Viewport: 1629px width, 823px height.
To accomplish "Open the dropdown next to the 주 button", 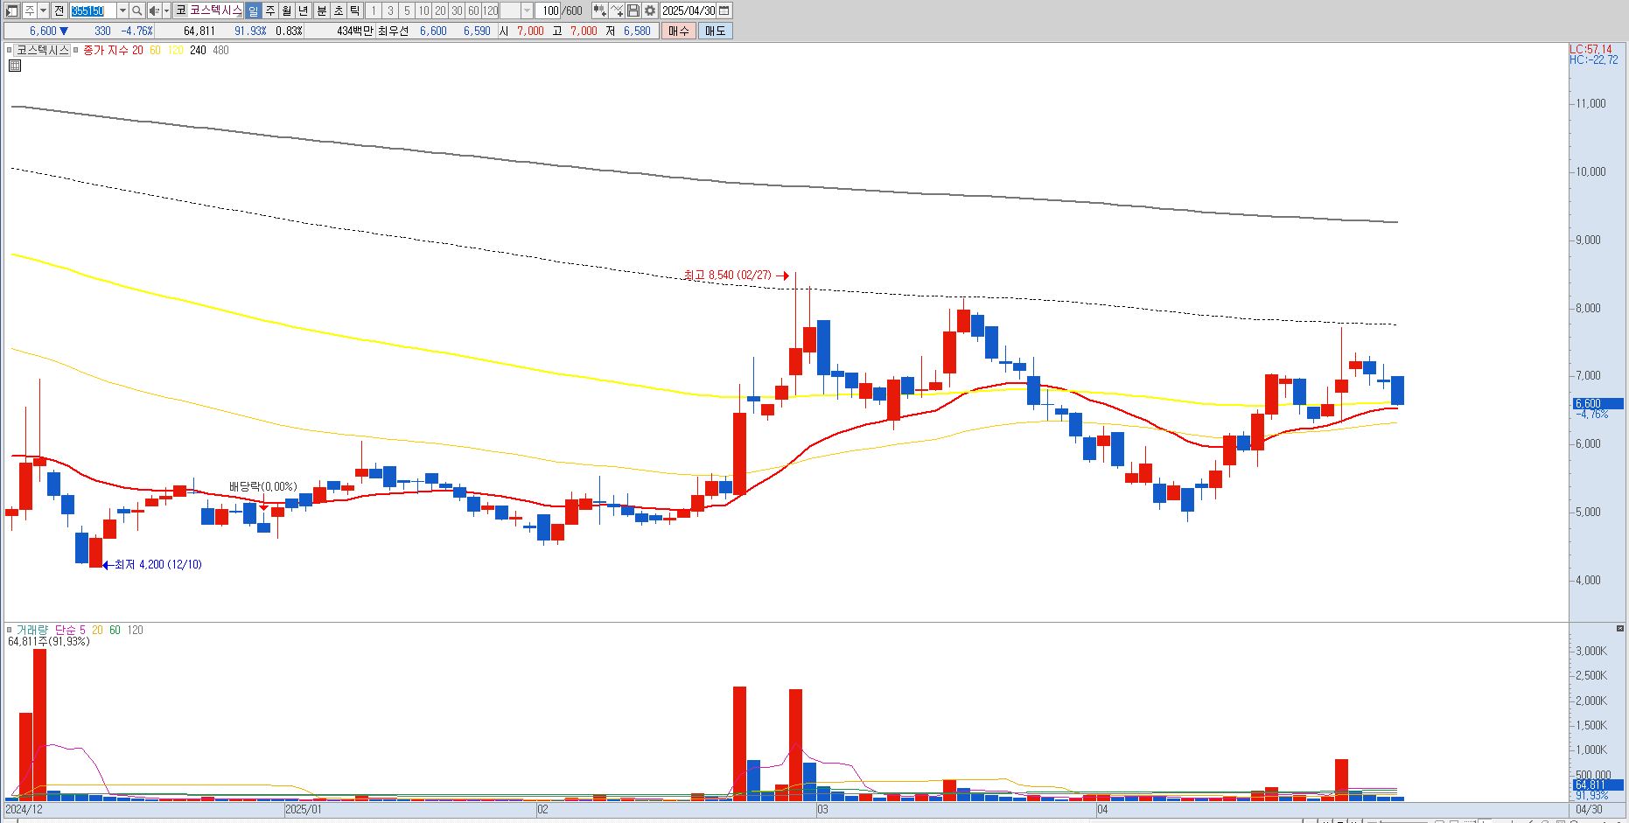I will pyautogui.click(x=43, y=10).
